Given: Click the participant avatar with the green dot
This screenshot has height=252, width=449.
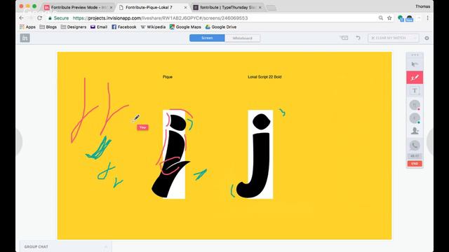Looking at the screenshot, I should pos(415,118).
